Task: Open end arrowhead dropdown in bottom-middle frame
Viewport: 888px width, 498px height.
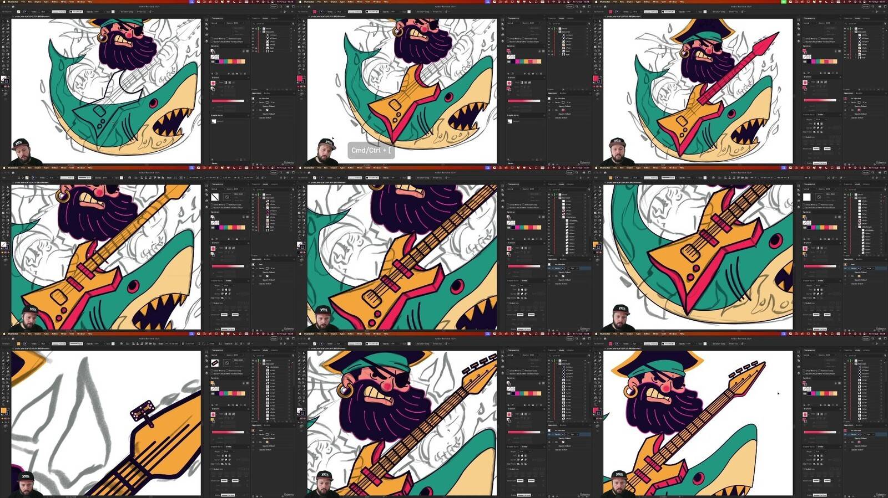Action: 532,481
